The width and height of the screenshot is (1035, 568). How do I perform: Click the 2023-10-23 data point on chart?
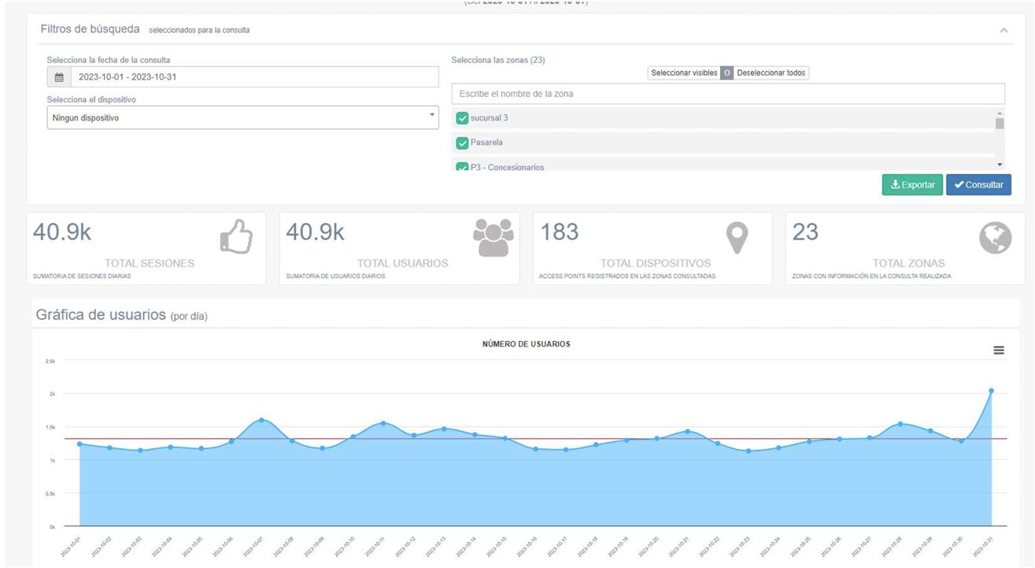(748, 451)
